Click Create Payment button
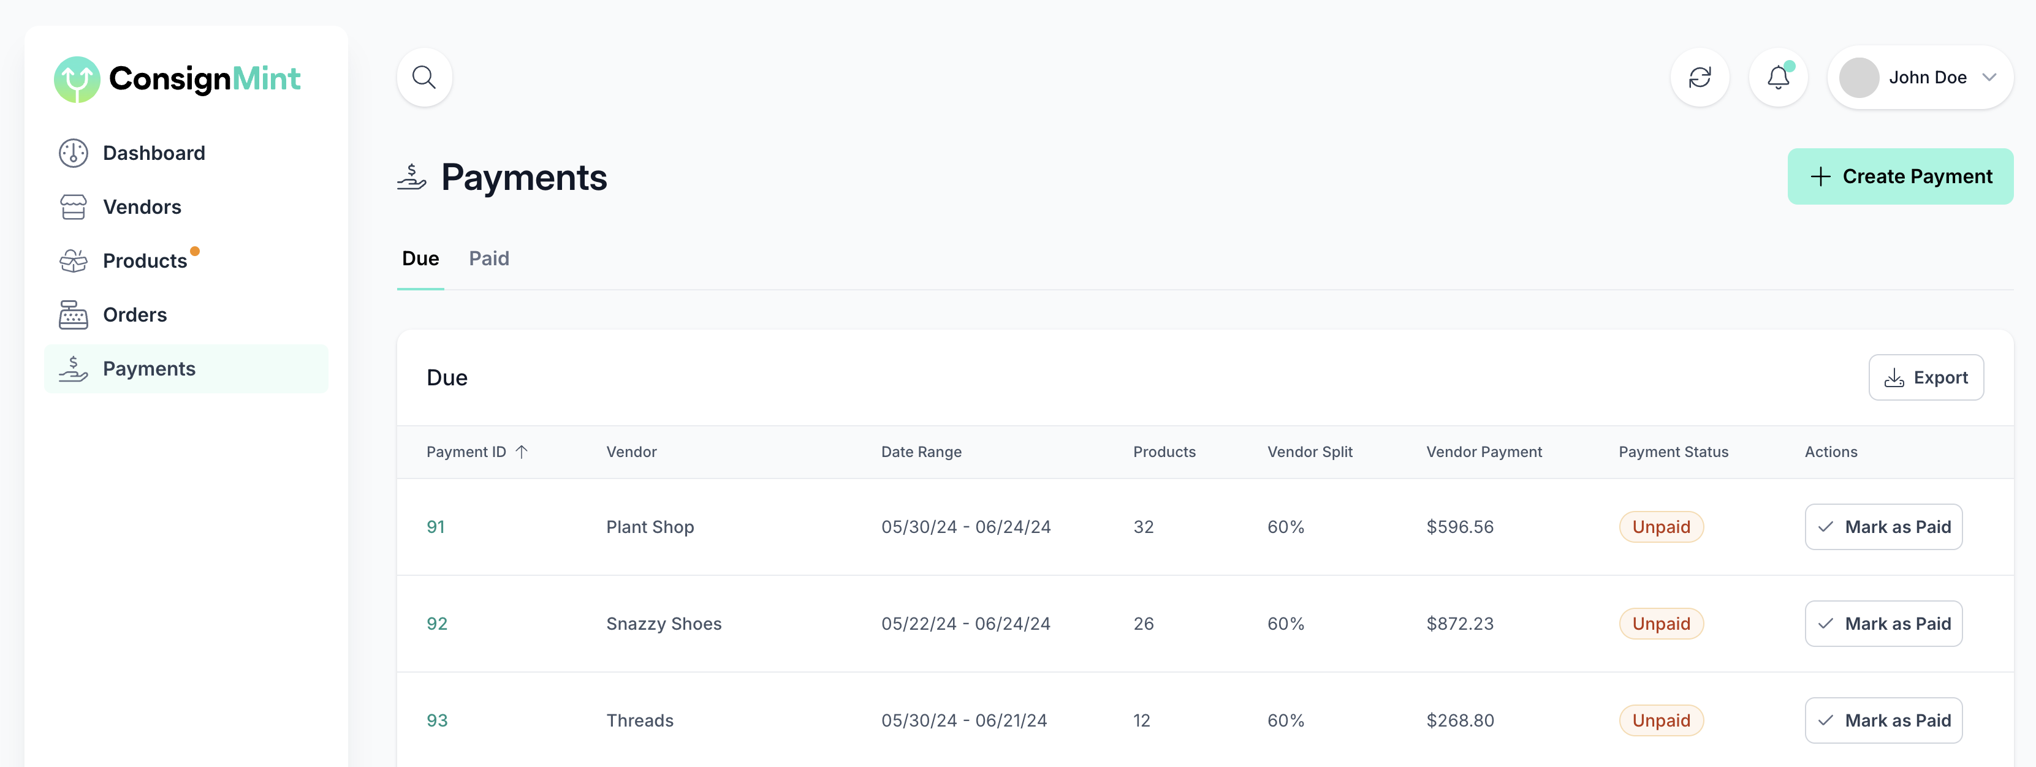The image size is (2036, 767). [1899, 176]
